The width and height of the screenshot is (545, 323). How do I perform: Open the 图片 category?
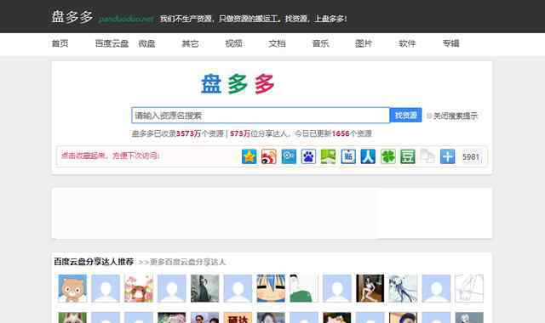(364, 43)
